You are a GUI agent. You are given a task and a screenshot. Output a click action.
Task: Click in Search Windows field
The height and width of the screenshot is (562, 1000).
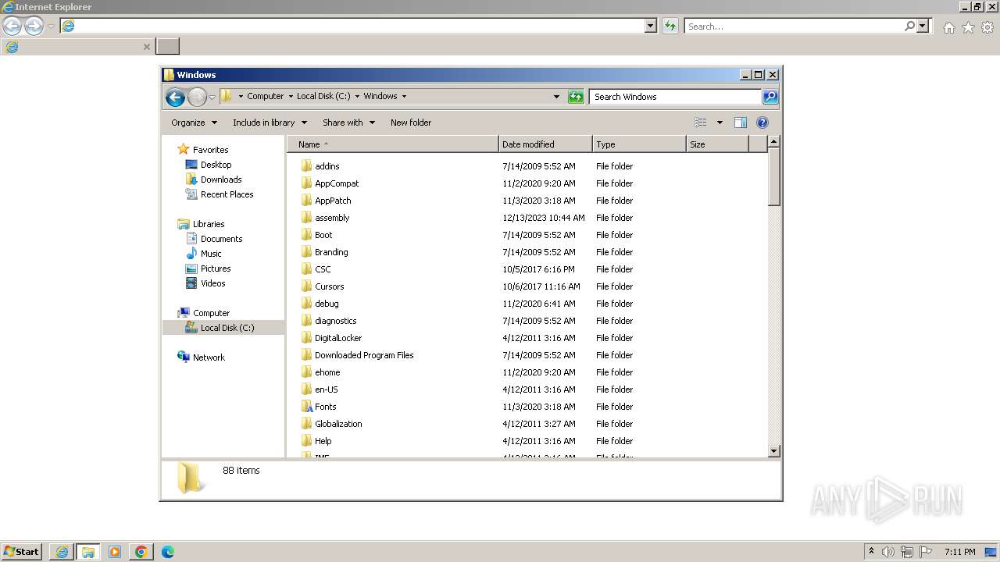point(675,97)
